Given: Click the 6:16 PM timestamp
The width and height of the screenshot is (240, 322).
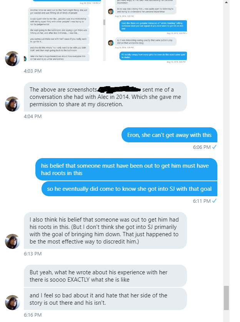Looking at the screenshot, I should tap(33, 315).
